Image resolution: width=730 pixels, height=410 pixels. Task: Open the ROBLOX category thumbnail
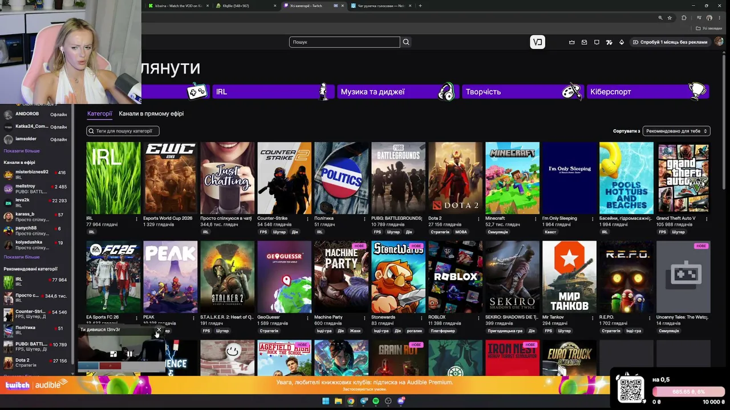click(455, 277)
